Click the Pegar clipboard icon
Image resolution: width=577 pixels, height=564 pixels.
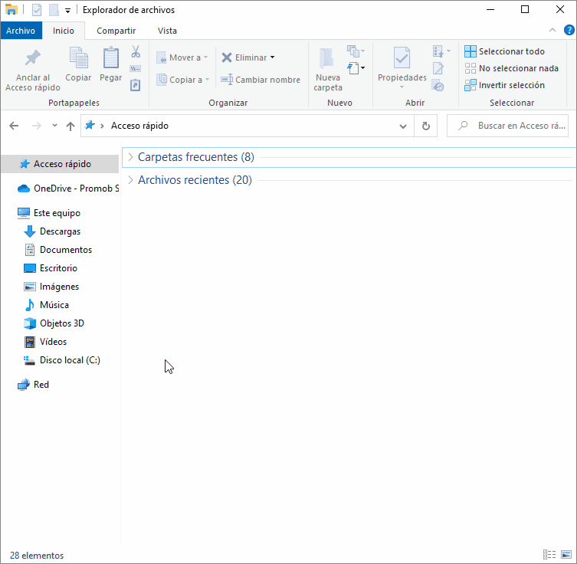pyautogui.click(x=111, y=59)
